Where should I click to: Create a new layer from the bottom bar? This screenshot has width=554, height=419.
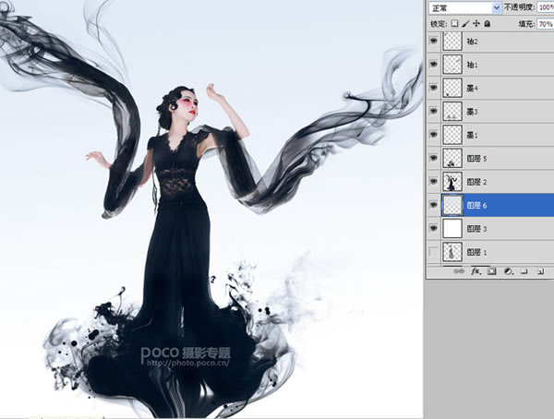click(x=540, y=271)
